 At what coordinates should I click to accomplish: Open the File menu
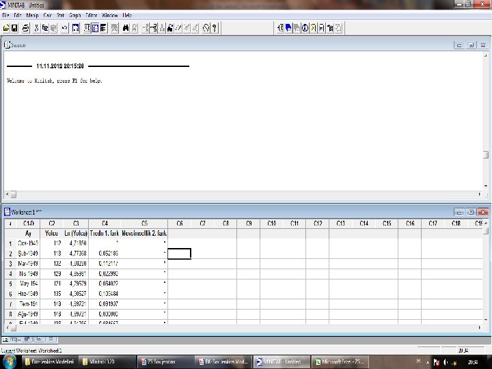click(x=5, y=15)
